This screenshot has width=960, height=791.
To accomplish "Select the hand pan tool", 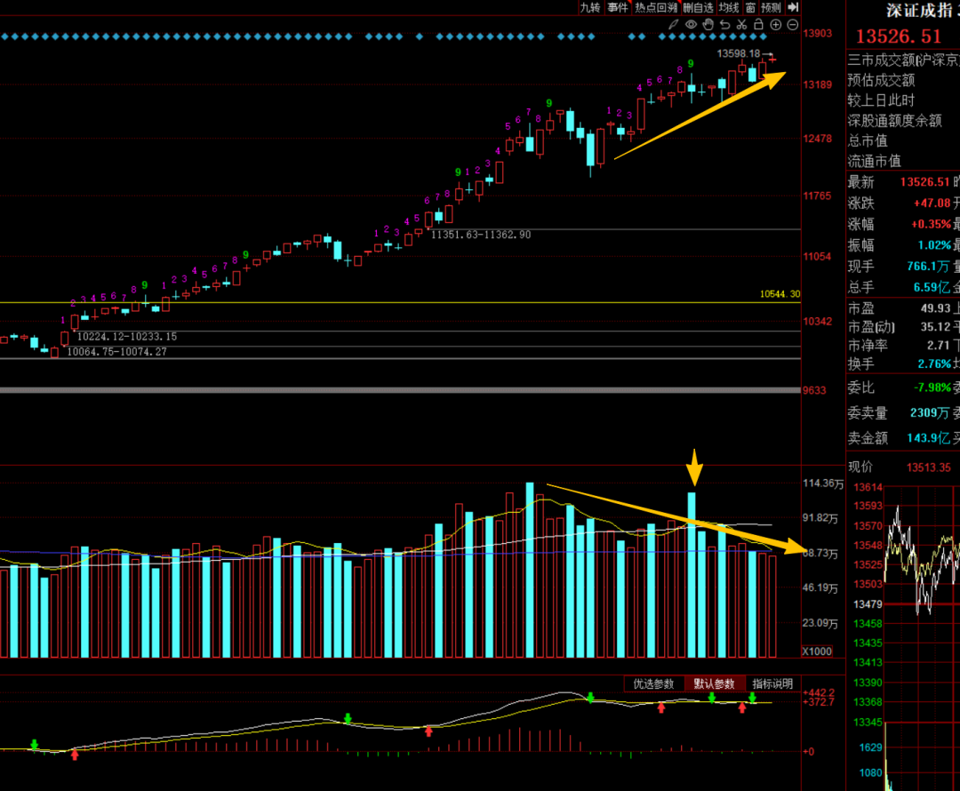I will coord(708,25).
